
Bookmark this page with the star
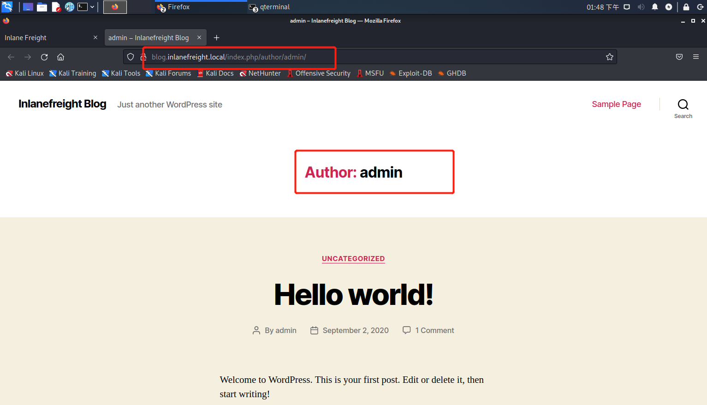tap(610, 57)
